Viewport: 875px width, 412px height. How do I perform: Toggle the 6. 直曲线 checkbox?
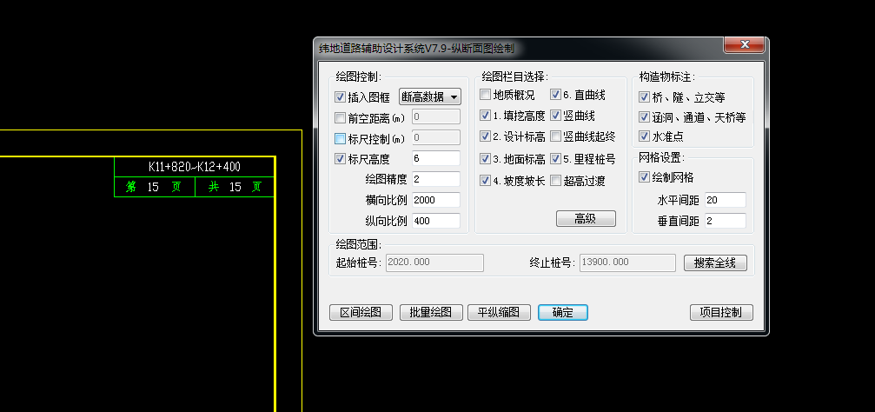point(555,95)
